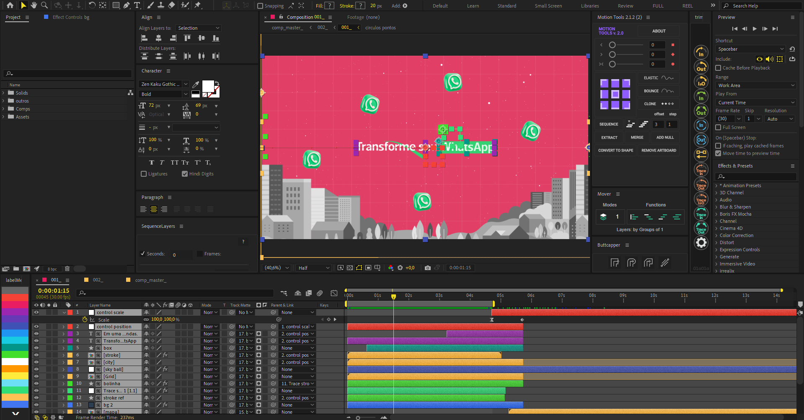Screen dimensions: 804x420
Task: Select the Puppet Pin tool
Action: (198, 5)
